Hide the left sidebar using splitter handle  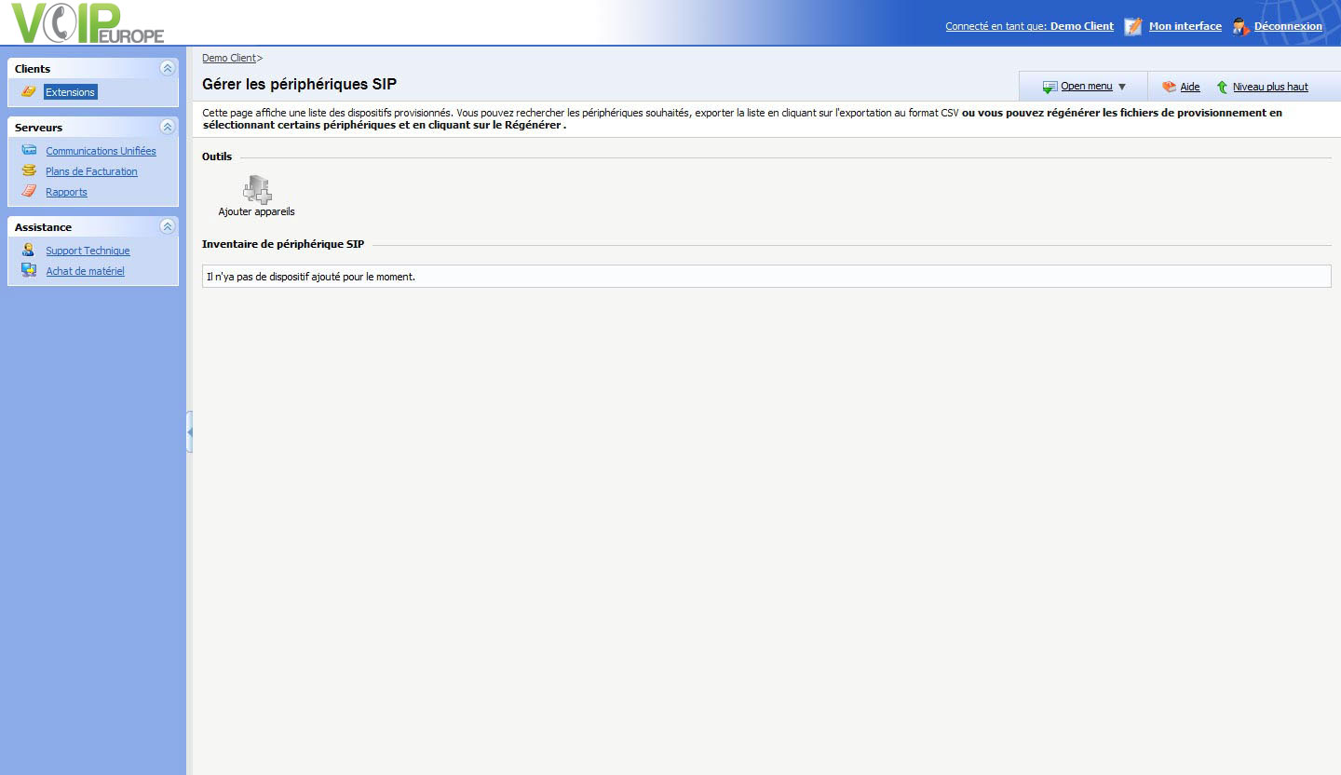point(189,432)
